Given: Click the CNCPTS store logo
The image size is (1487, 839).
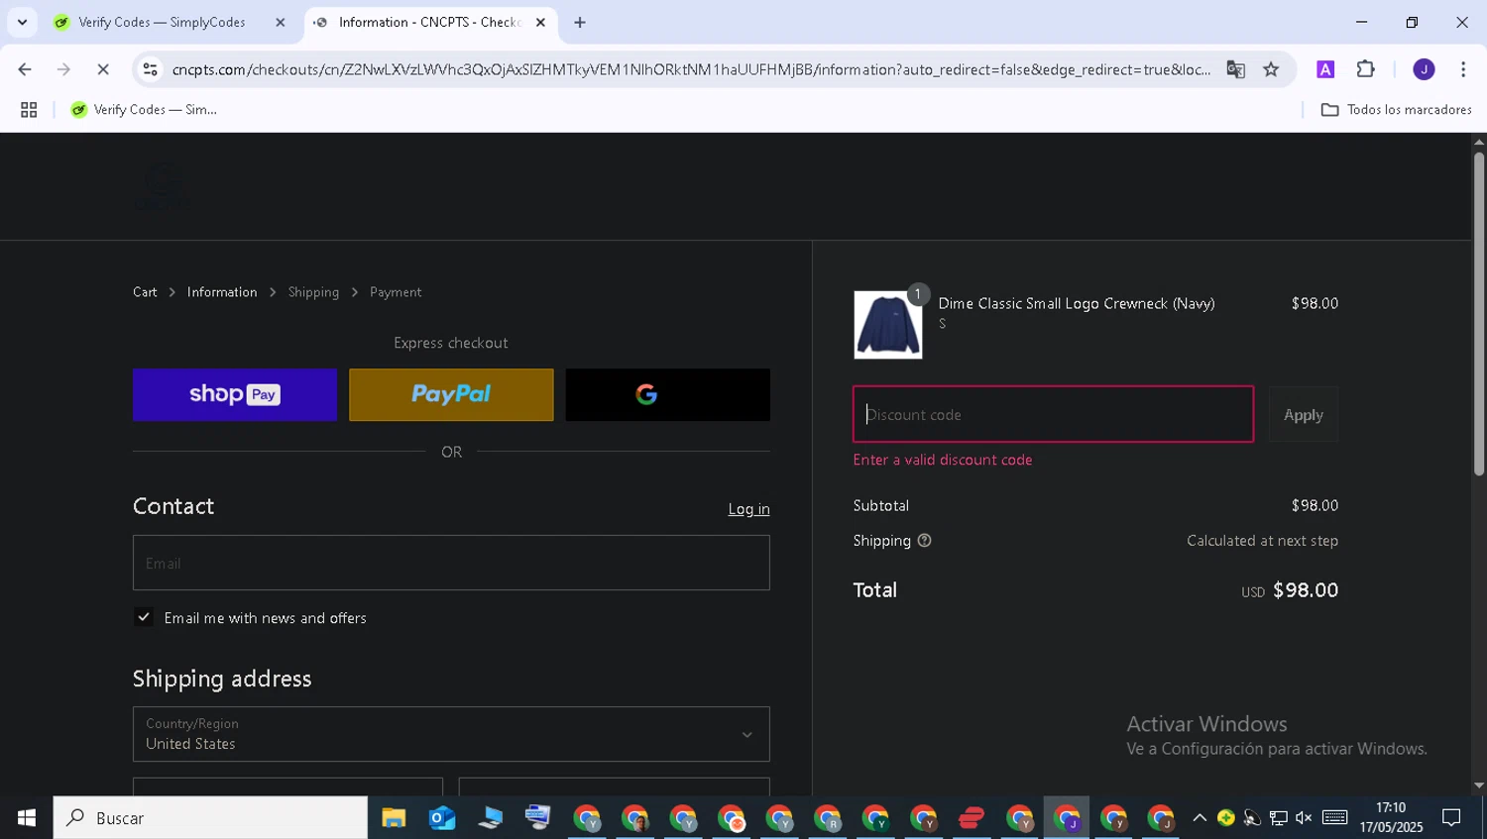Looking at the screenshot, I should (x=163, y=186).
